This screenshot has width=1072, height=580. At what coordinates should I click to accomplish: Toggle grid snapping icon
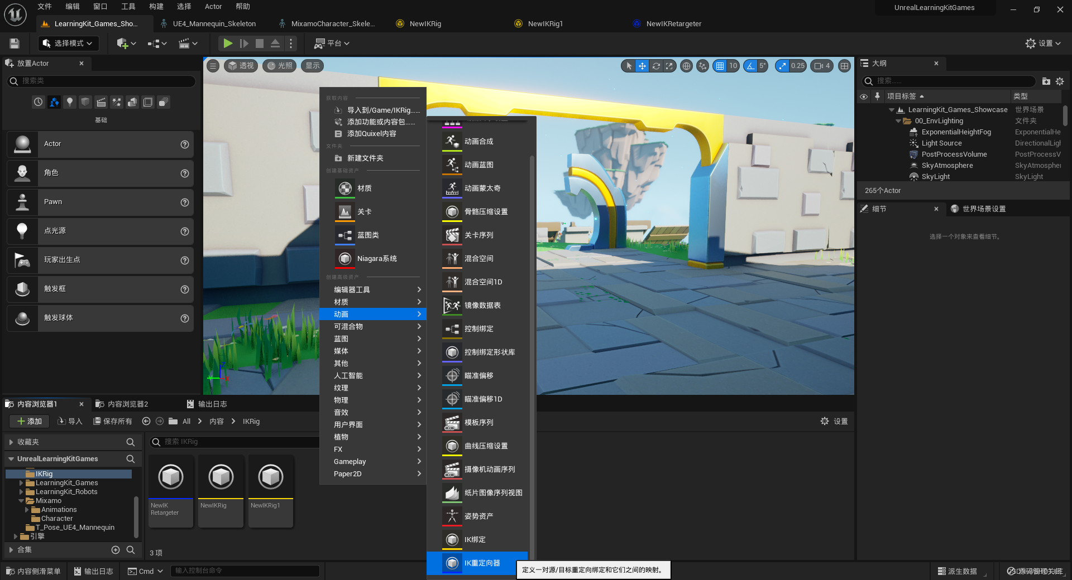(x=720, y=66)
